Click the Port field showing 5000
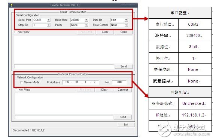The height and width of the screenshot is (140, 213). tap(119, 82)
